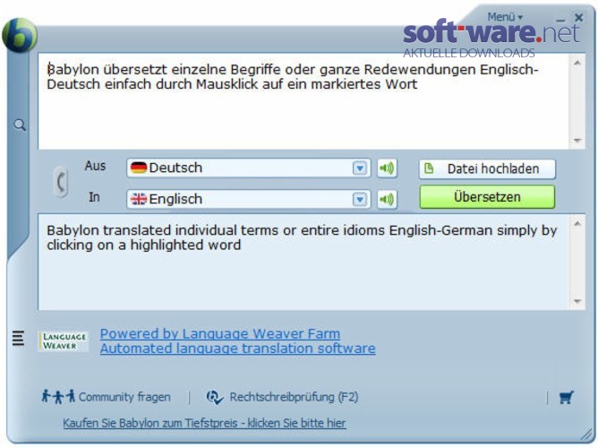Open the Menü dropdown
This screenshot has width=598, height=448.
(505, 17)
